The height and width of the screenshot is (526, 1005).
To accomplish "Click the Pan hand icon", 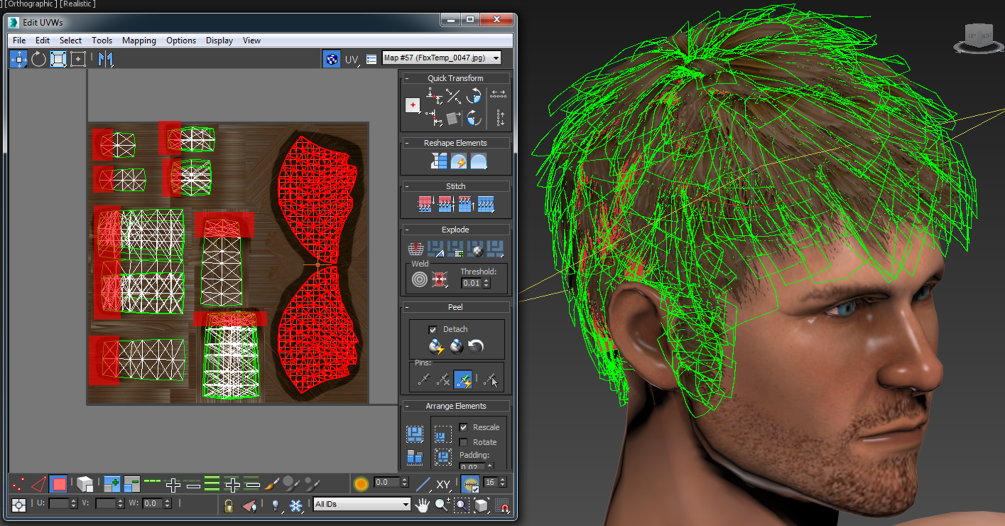I will pos(423,505).
